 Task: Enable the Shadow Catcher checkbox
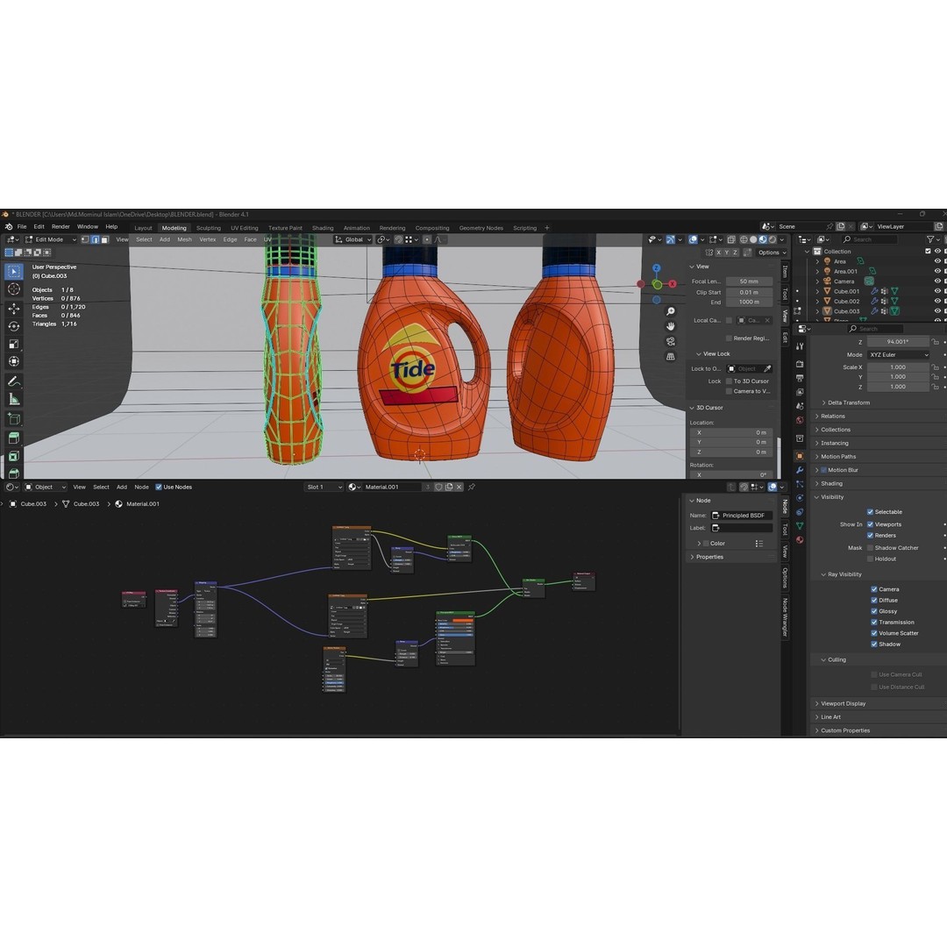point(871,548)
